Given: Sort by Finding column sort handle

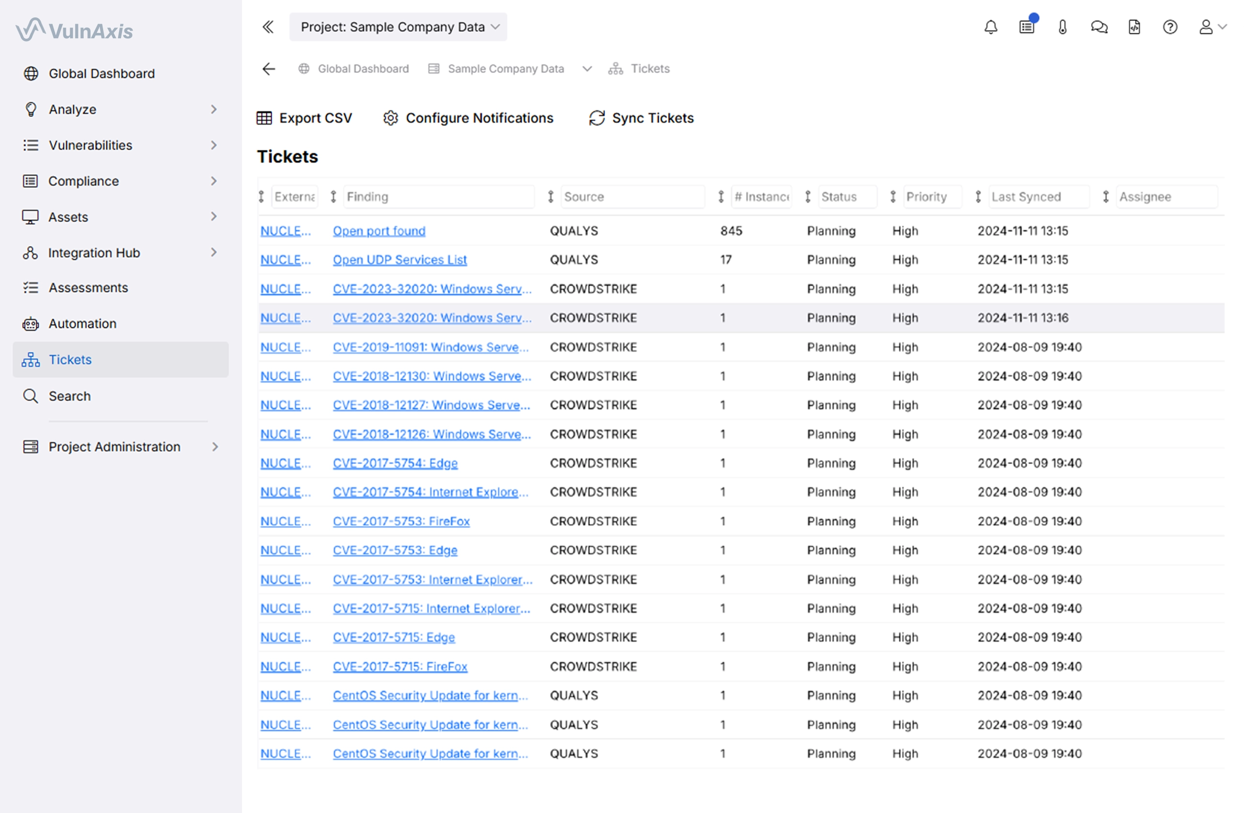Looking at the screenshot, I should (x=333, y=196).
